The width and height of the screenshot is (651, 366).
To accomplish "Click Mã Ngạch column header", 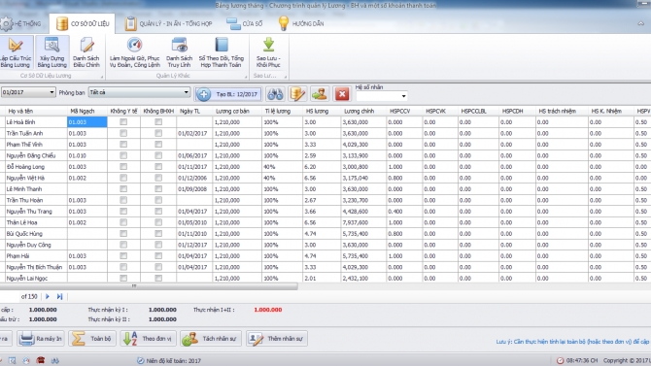I will point(87,112).
